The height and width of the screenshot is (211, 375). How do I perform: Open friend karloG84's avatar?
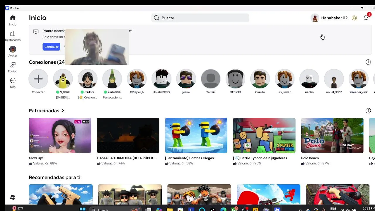(112, 79)
